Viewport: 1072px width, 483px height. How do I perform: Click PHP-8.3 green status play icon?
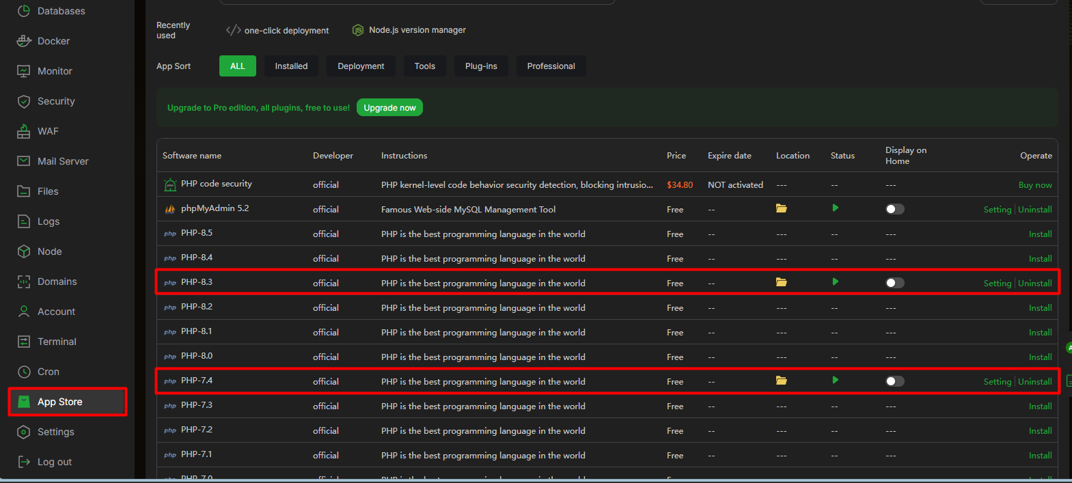coord(835,282)
